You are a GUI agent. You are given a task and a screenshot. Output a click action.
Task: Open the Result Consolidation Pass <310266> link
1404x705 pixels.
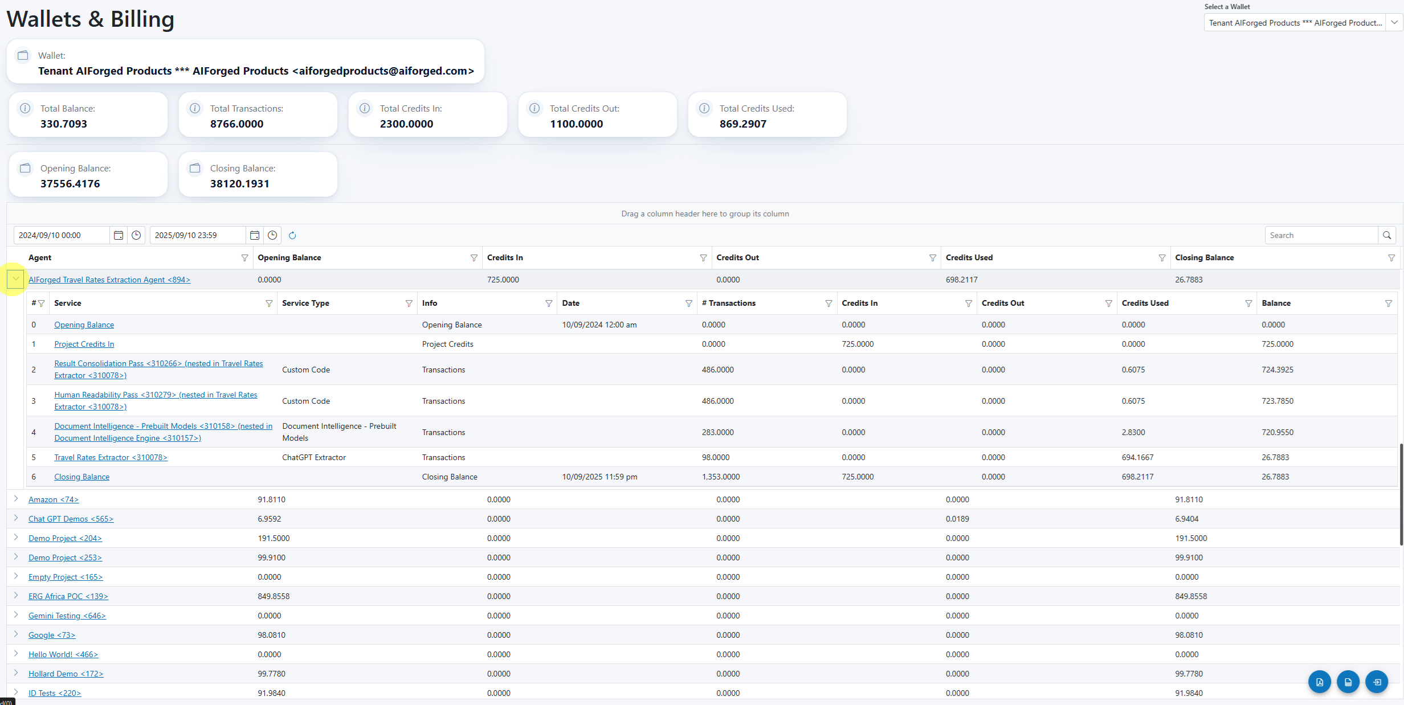158,369
